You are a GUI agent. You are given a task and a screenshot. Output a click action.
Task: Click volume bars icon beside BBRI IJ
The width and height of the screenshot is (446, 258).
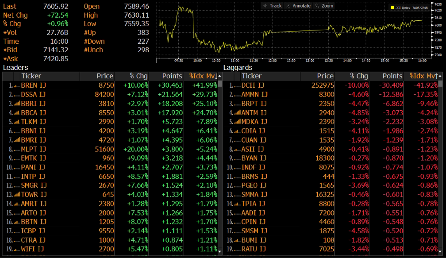point(17,104)
